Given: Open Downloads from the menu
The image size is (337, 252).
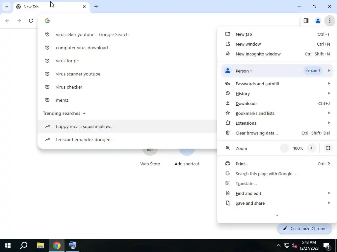Looking at the screenshot, I should coord(277,103).
